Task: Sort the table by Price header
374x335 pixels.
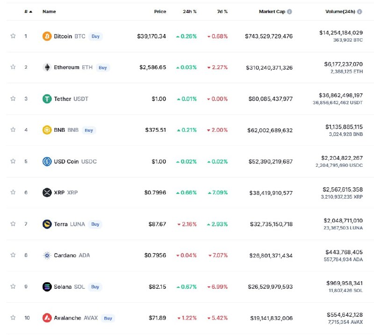Action: (x=160, y=11)
